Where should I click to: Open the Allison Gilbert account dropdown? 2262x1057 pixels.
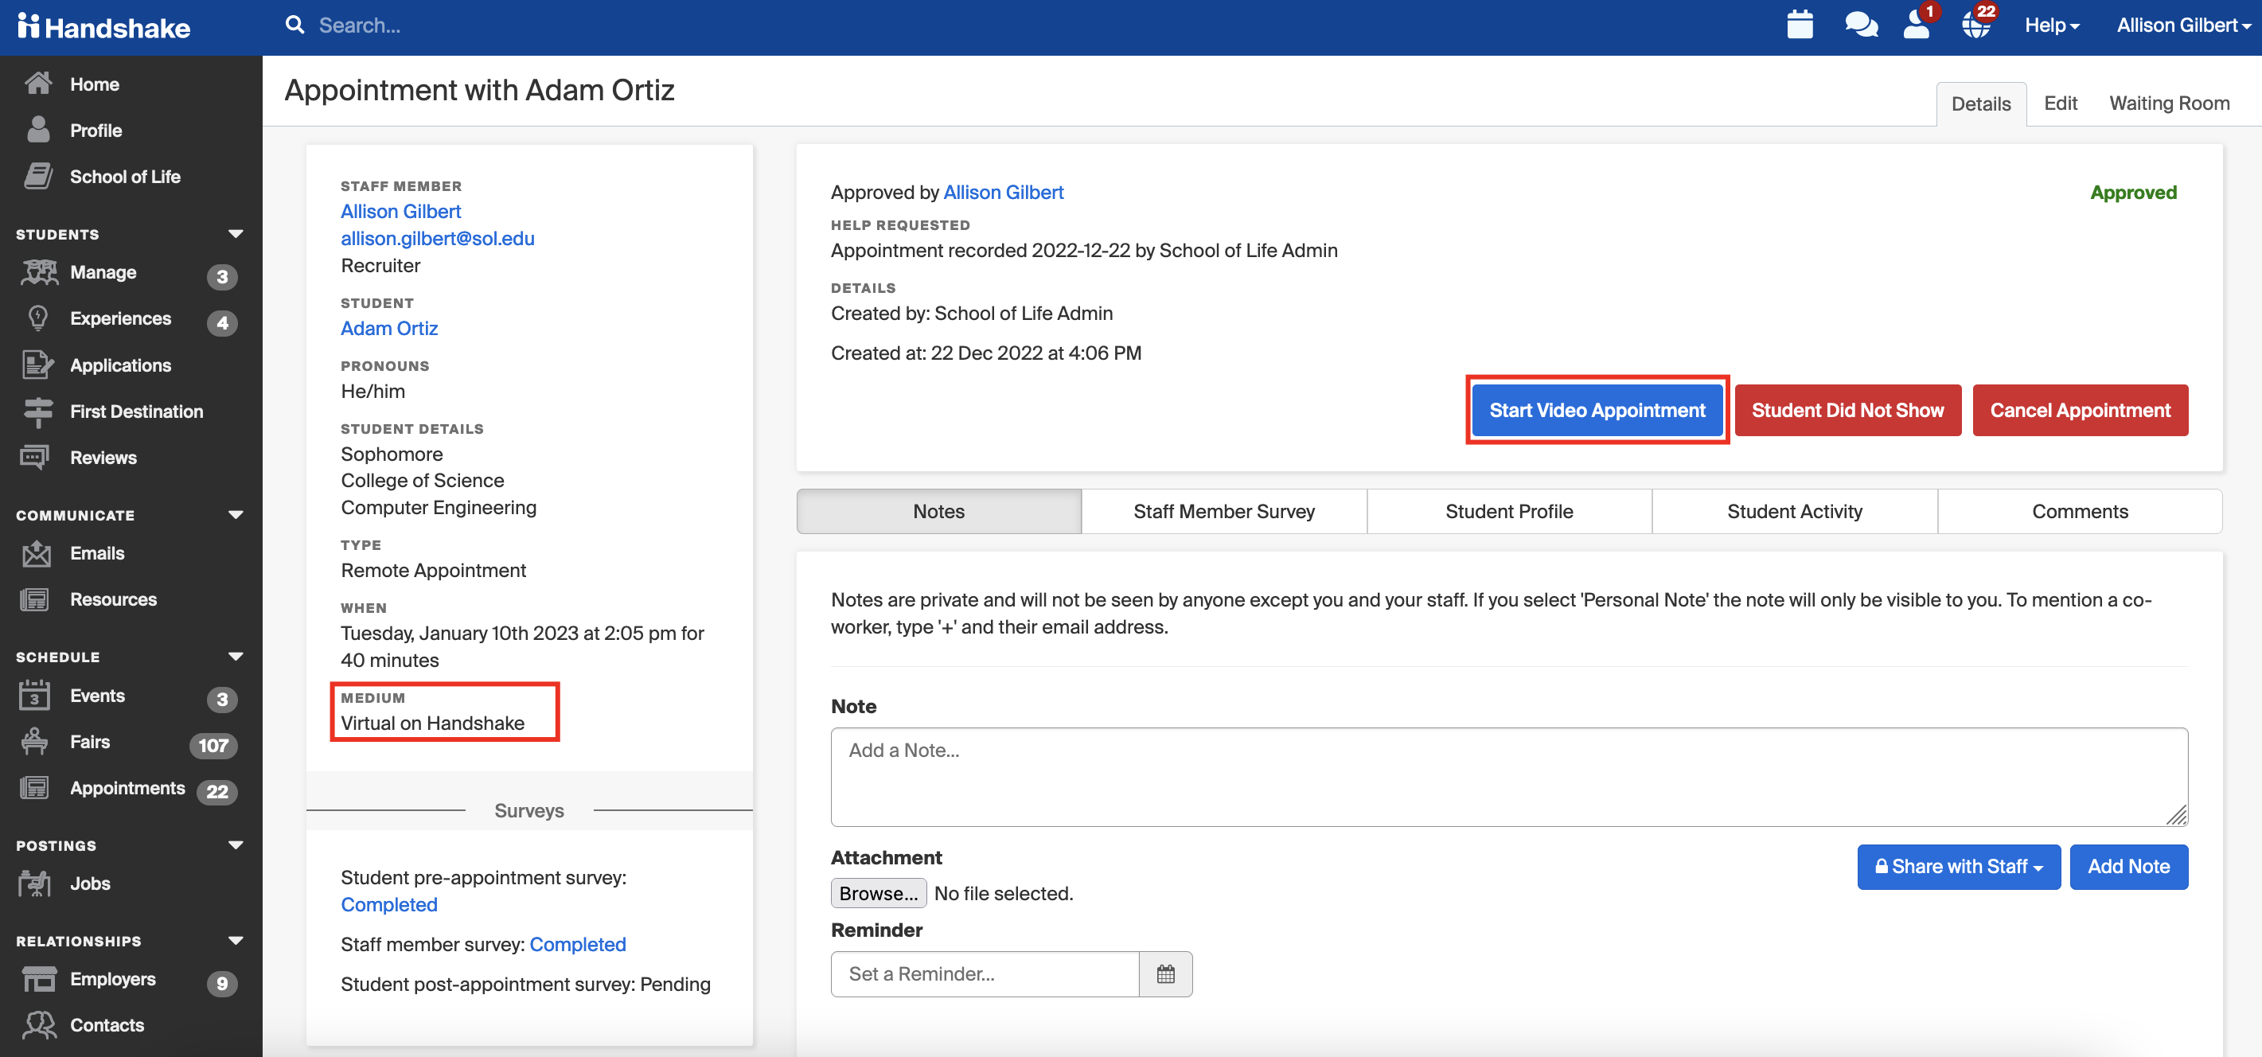click(x=2183, y=25)
